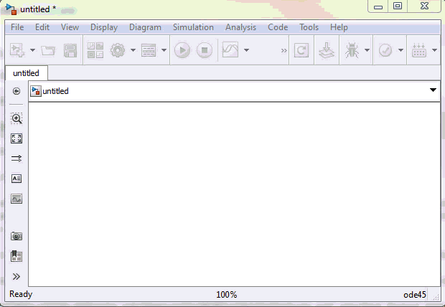Viewport: 445px width, 307px height.
Task: Click Fit to View icon
Action: point(17,138)
